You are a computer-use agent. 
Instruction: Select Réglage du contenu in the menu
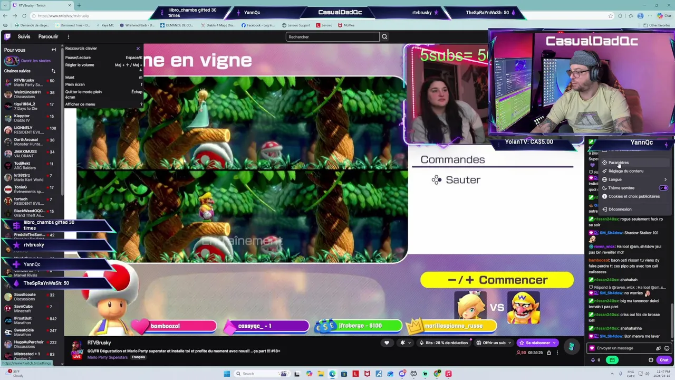pyautogui.click(x=635, y=171)
